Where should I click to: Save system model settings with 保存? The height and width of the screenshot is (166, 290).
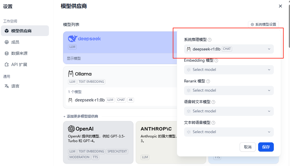[x=266, y=147]
